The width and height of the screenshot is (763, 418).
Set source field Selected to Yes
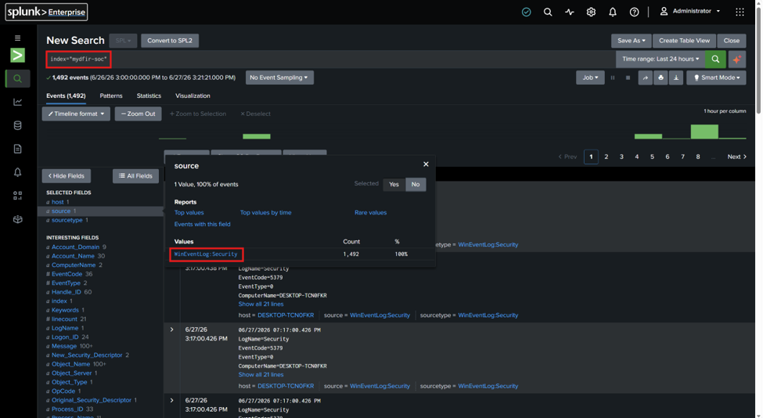coord(394,185)
